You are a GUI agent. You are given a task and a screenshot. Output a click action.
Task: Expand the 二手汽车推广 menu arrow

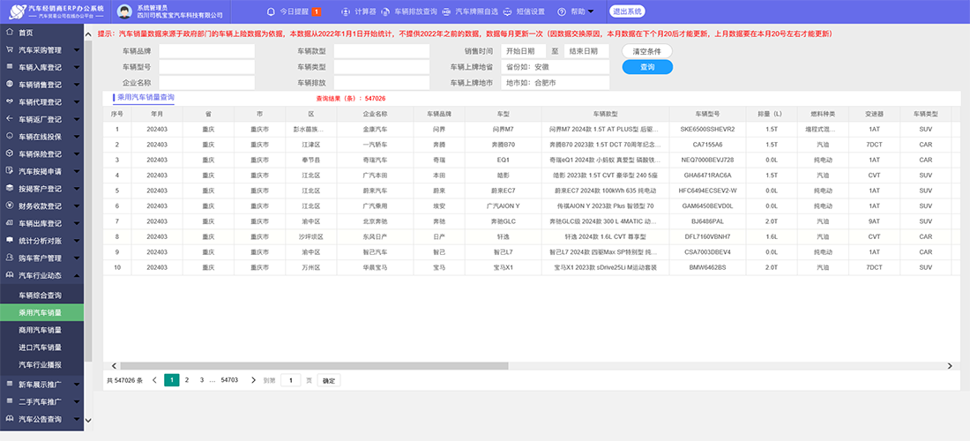click(x=76, y=402)
